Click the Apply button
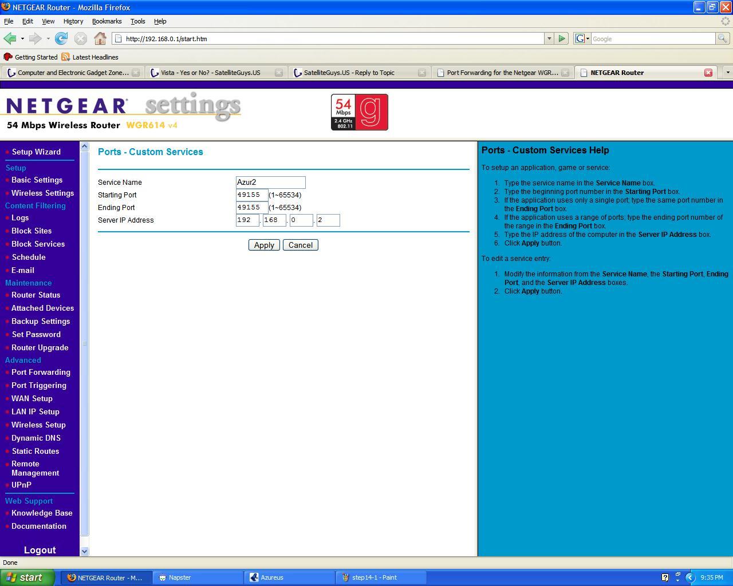The height and width of the screenshot is (586, 733). point(264,245)
